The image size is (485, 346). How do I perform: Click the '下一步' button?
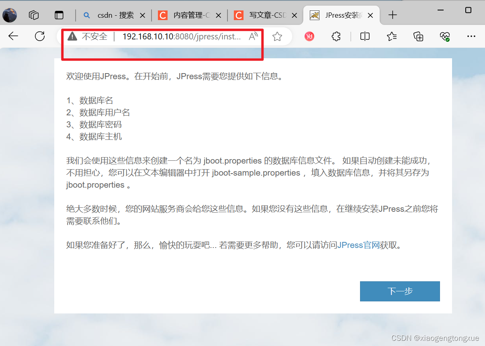(399, 291)
